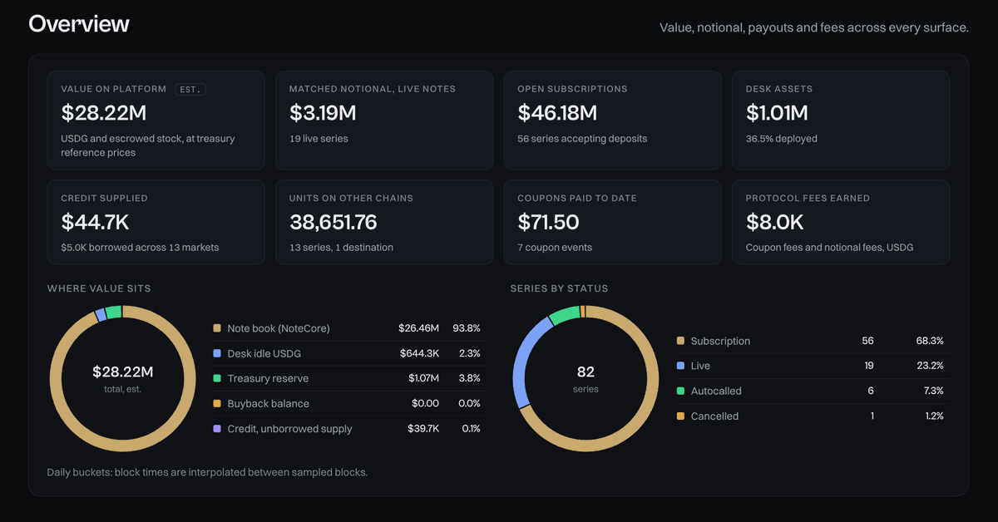Click the orange Buyback balance legend swatch
998x522 pixels.
coord(217,403)
